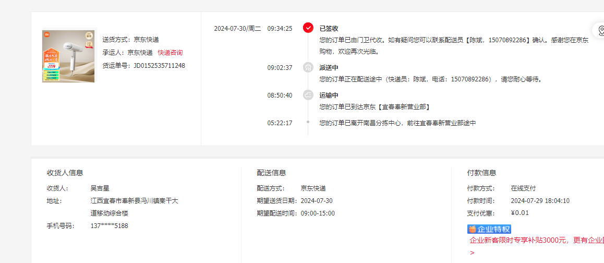Screen dimensions: 604x263
Task: Click expected delivery date 2024-07-30
Action: pos(317,201)
